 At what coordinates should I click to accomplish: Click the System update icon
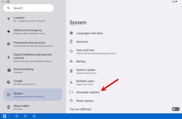pos(71,71)
